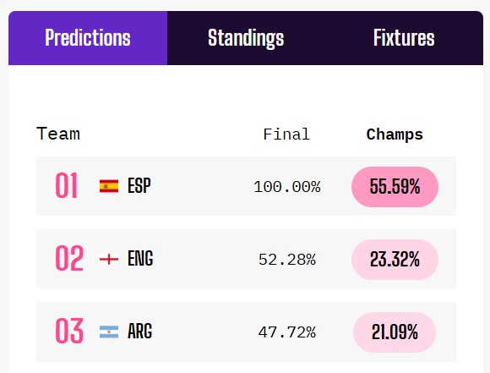Screen dimensions: 490x373
Task: Click the Spain flag icon
Action: 109,186
